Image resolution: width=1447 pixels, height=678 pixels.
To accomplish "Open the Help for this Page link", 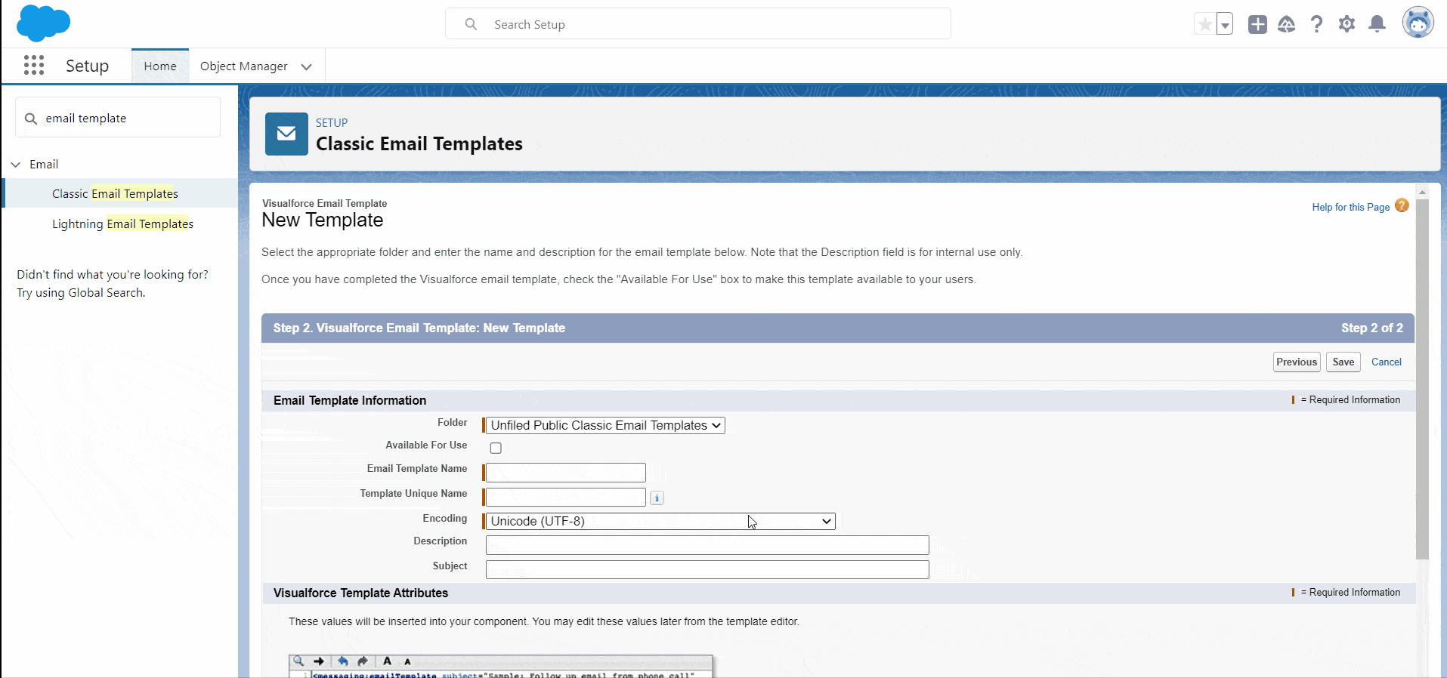I will pyautogui.click(x=1351, y=207).
